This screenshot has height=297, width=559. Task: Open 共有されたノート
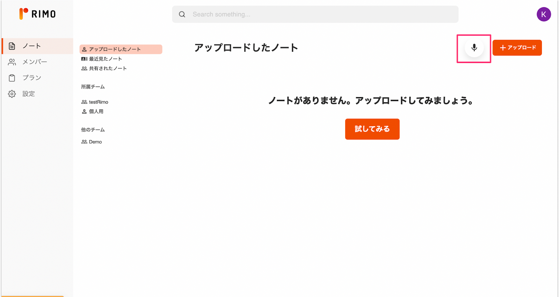[x=108, y=68]
